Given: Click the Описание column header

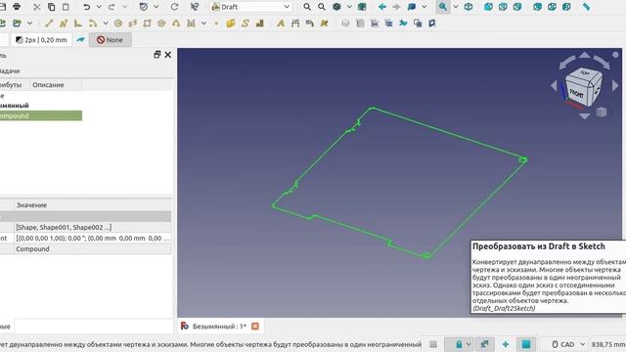Looking at the screenshot, I should [x=48, y=85].
